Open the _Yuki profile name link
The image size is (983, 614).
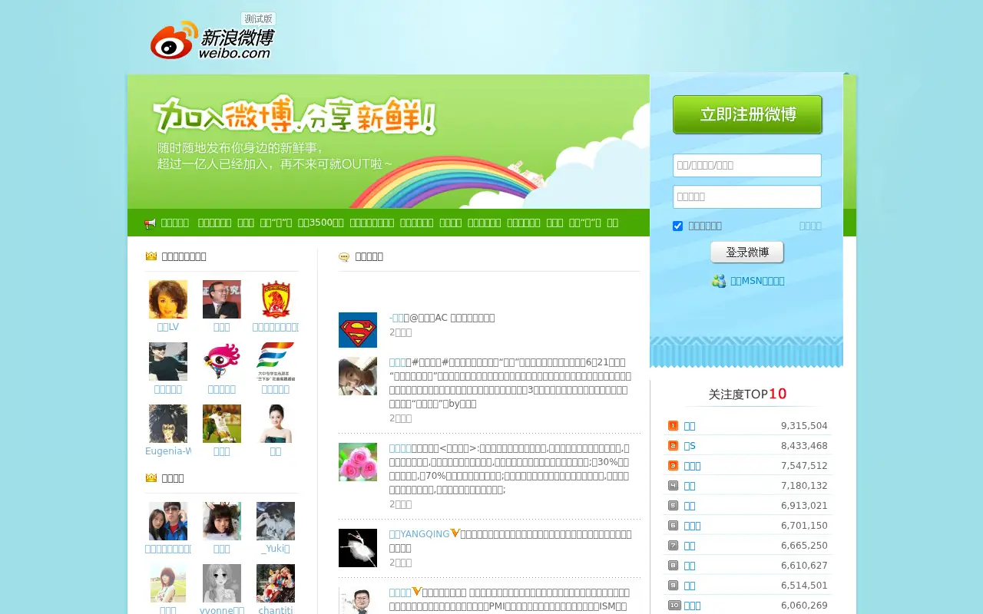click(276, 549)
